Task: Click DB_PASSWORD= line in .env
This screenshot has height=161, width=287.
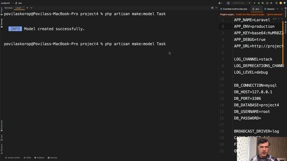Action: pos(248,118)
